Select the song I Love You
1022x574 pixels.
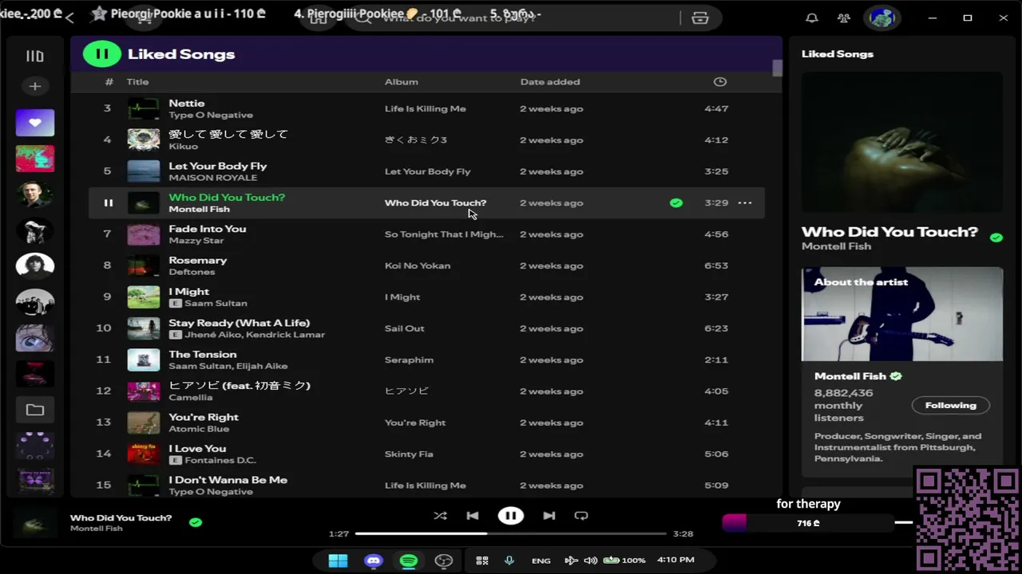coord(426,454)
